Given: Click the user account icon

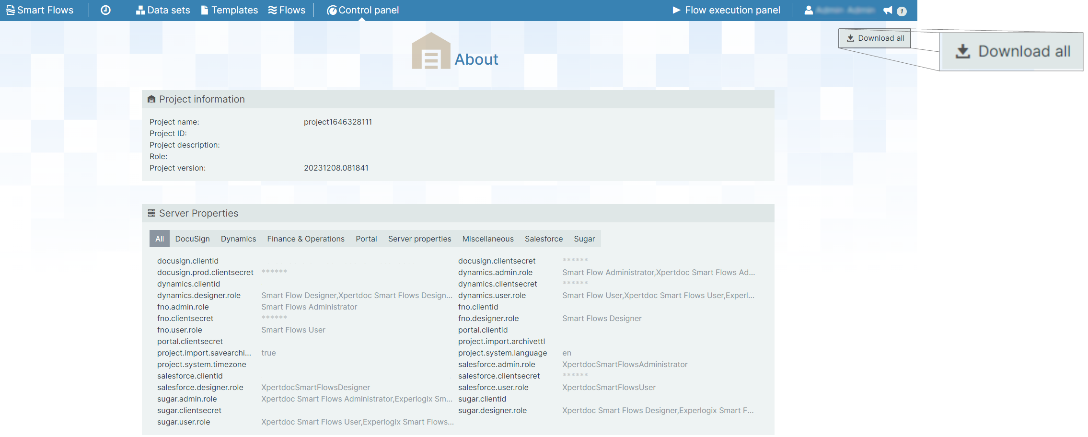Looking at the screenshot, I should click(x=809, y=10).
